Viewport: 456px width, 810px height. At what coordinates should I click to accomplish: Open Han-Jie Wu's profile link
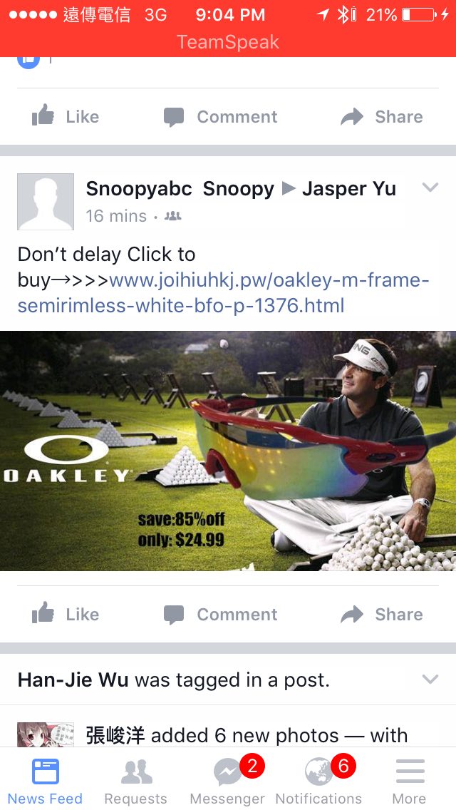pos(73,680)
